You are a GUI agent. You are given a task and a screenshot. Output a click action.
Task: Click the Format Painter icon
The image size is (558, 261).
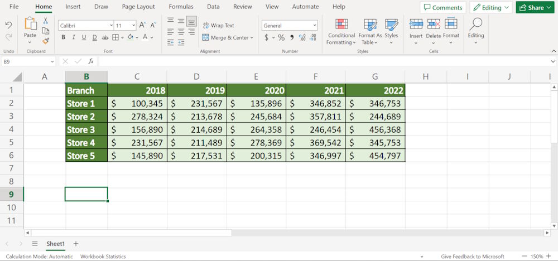click(46, 41)
